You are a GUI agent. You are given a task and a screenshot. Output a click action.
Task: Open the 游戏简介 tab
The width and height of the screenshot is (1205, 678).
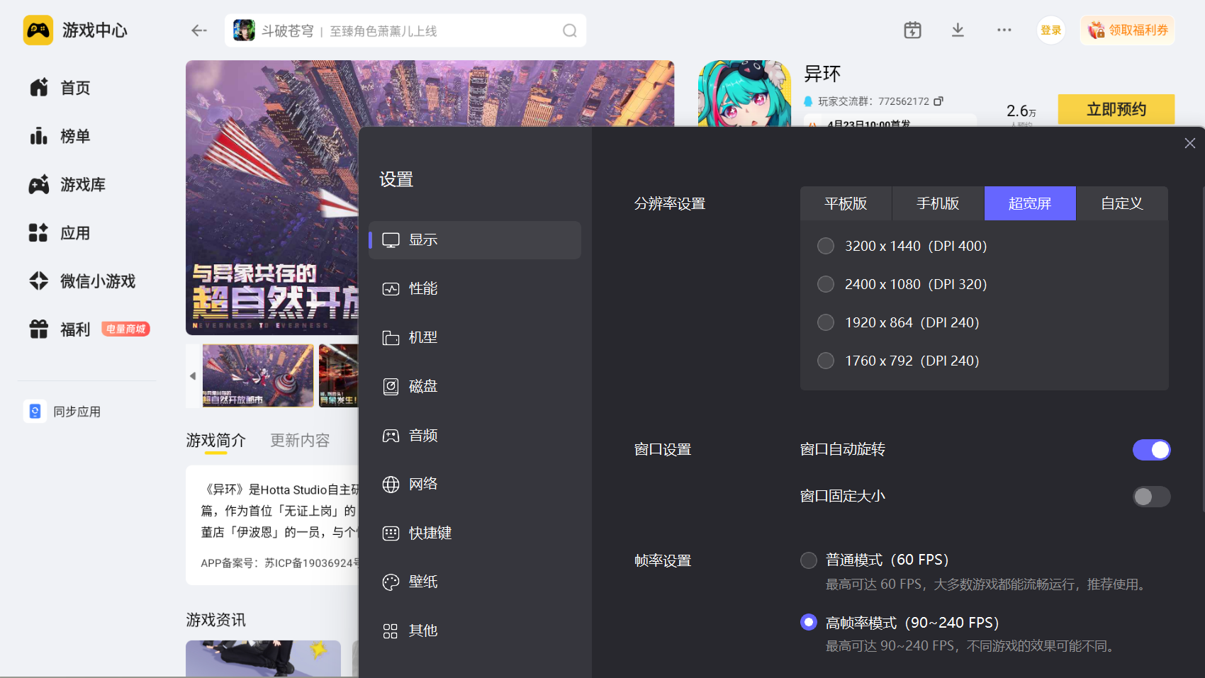216,441
